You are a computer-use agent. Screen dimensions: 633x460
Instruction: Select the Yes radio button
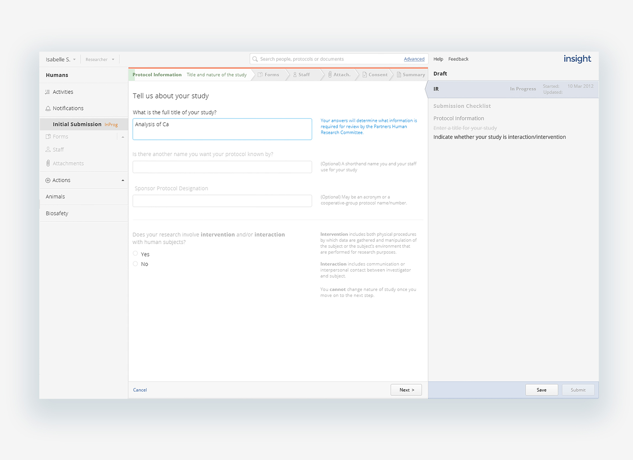point(135,253)
